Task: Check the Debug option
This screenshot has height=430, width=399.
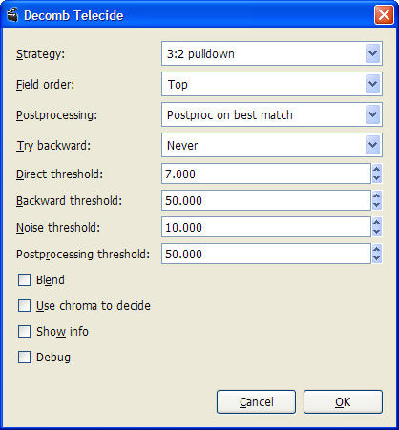Action: coord(24,358)
